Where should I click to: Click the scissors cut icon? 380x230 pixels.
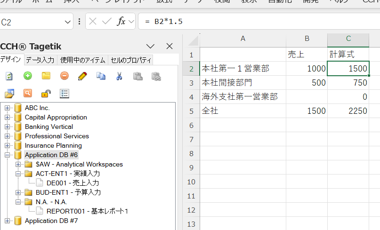(x=119, y=76)
